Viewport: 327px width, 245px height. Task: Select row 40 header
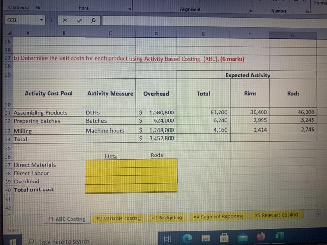point(8,190)
